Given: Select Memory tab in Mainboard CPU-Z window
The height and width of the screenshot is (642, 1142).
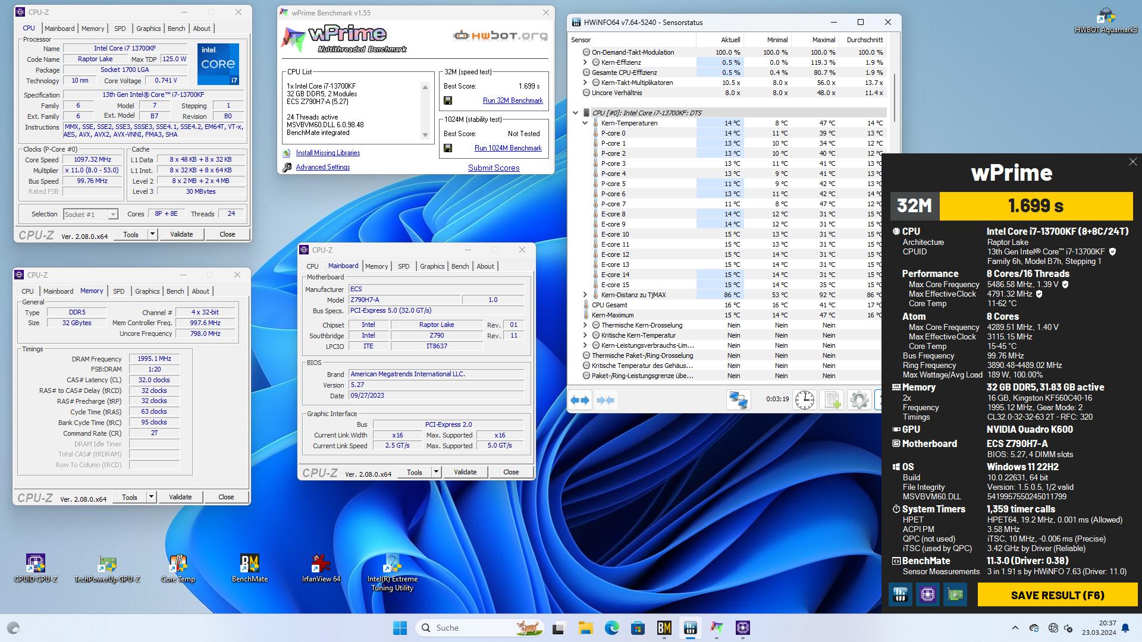Looking at the screenshot, I should [x=377, y=266].
